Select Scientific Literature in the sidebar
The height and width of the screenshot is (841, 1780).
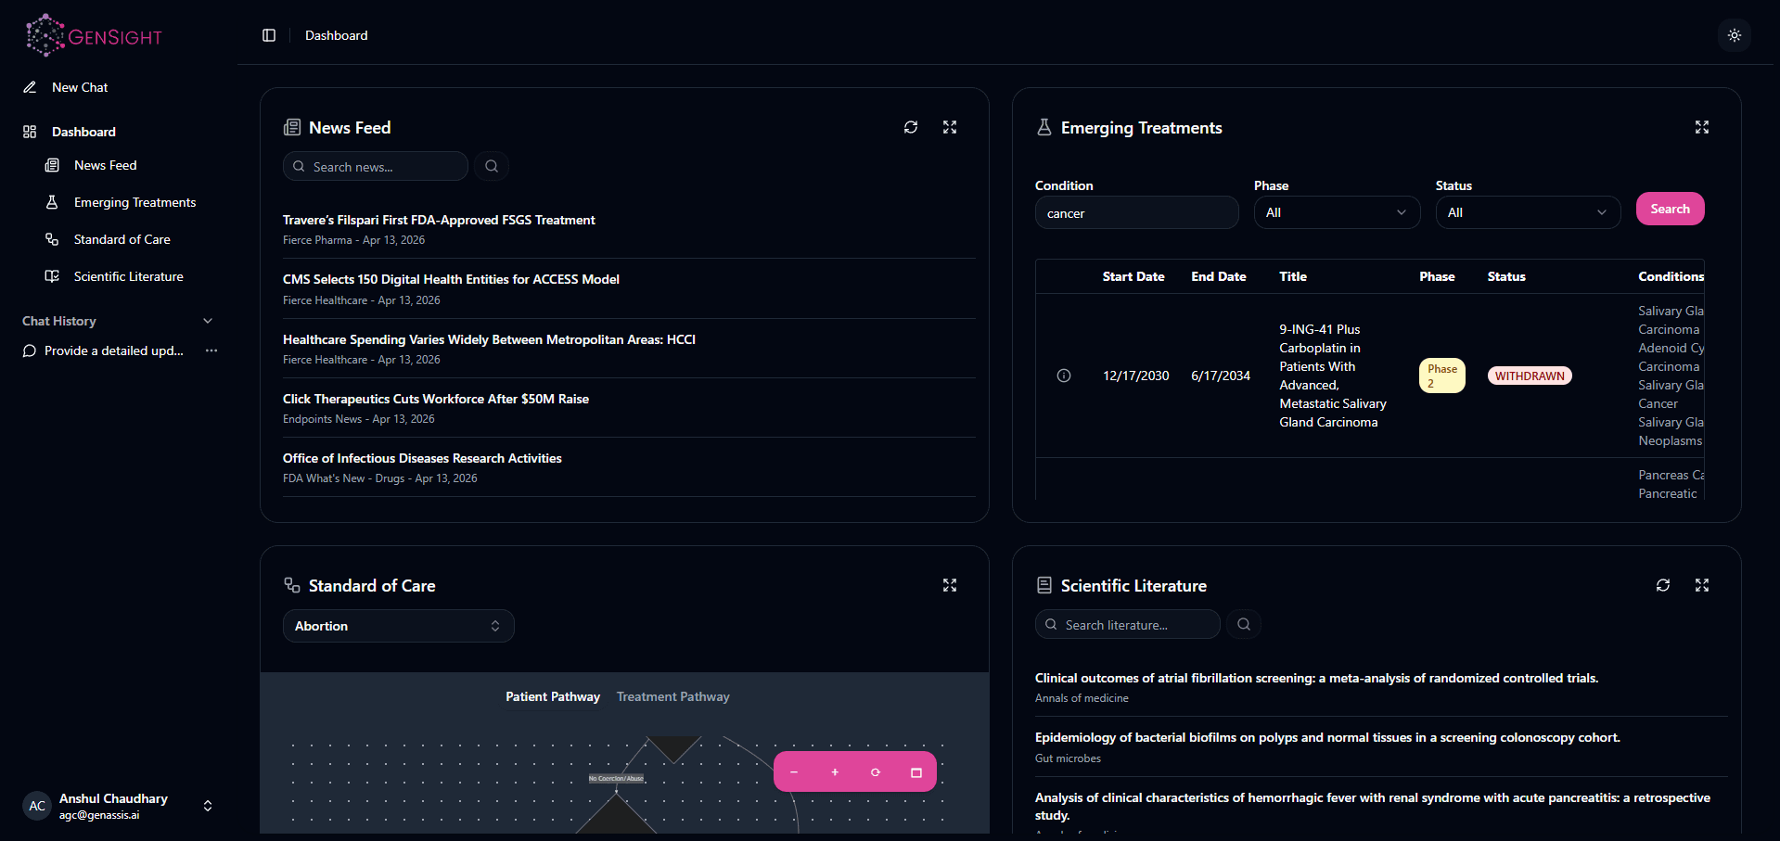pos(128,275)
